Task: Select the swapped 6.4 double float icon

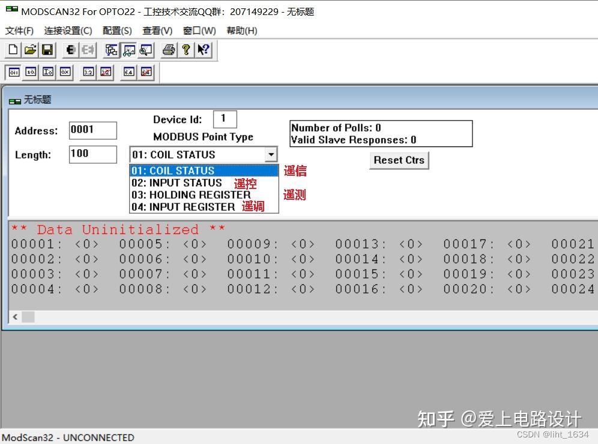Action: [146, 72]
